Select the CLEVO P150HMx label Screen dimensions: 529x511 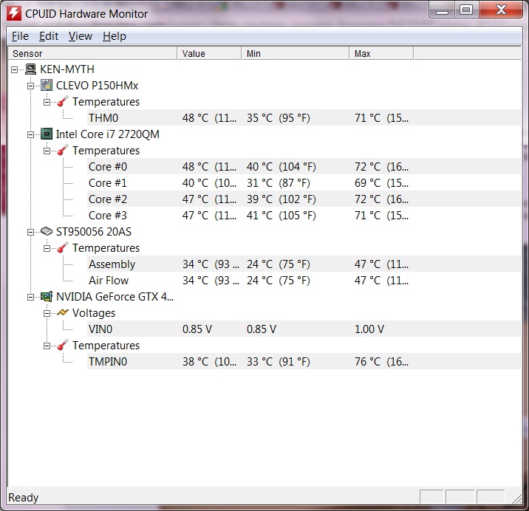(x=98, y=86)
